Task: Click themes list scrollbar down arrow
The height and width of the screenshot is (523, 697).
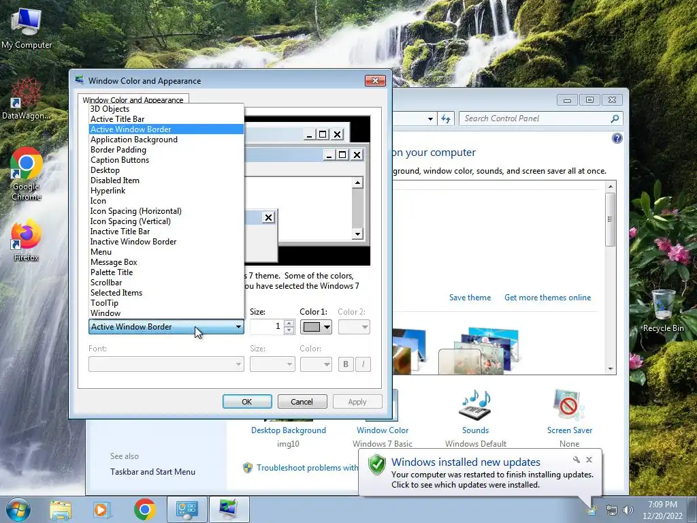Action: pyautogui.click(x=611, y=368)
